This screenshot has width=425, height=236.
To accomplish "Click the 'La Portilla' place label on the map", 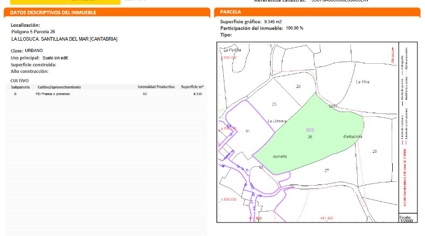I will (232, 50).
